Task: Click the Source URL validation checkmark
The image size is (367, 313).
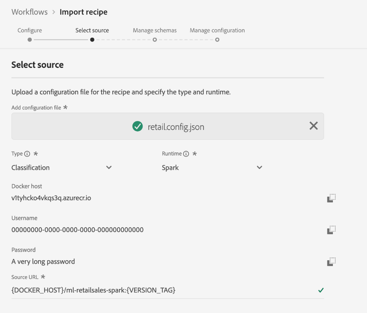Action: coord(320,290)
